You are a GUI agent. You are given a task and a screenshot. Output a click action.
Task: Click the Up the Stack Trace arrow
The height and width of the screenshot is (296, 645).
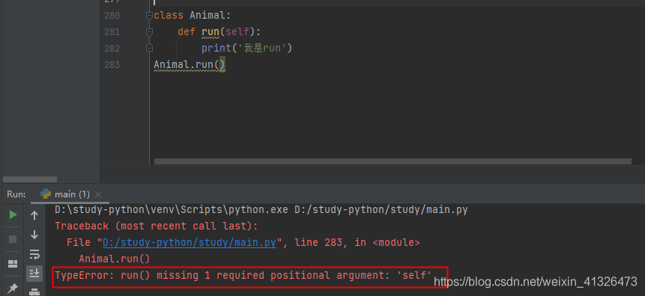34,215
